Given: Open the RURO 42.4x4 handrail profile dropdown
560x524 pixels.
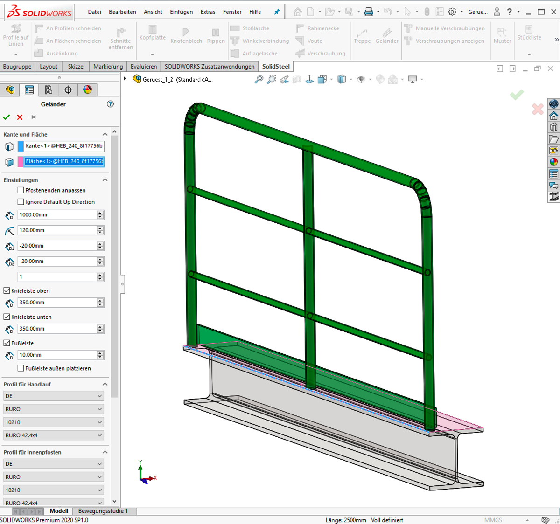Looking at the screenshot, I should tap(53, 435).
